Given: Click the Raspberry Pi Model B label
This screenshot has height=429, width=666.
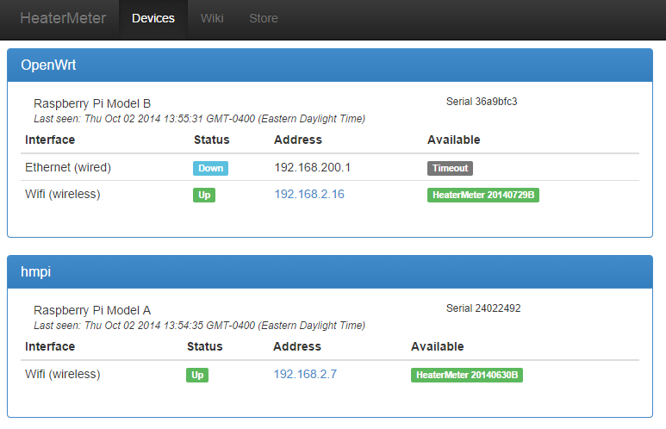Looking at the screenshot, I should [92, 103].
